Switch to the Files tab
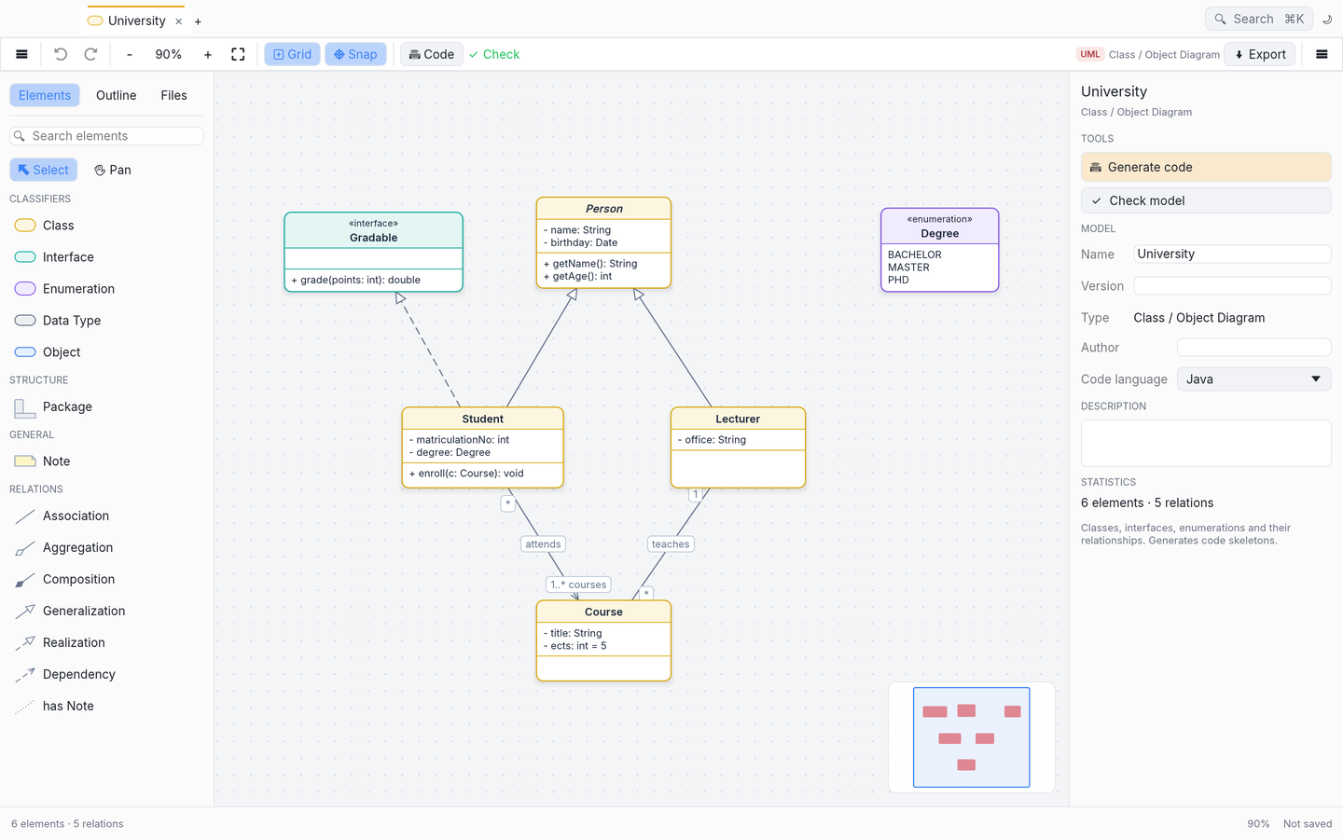Screen dimensions: 1343x839 click(173, 95)
